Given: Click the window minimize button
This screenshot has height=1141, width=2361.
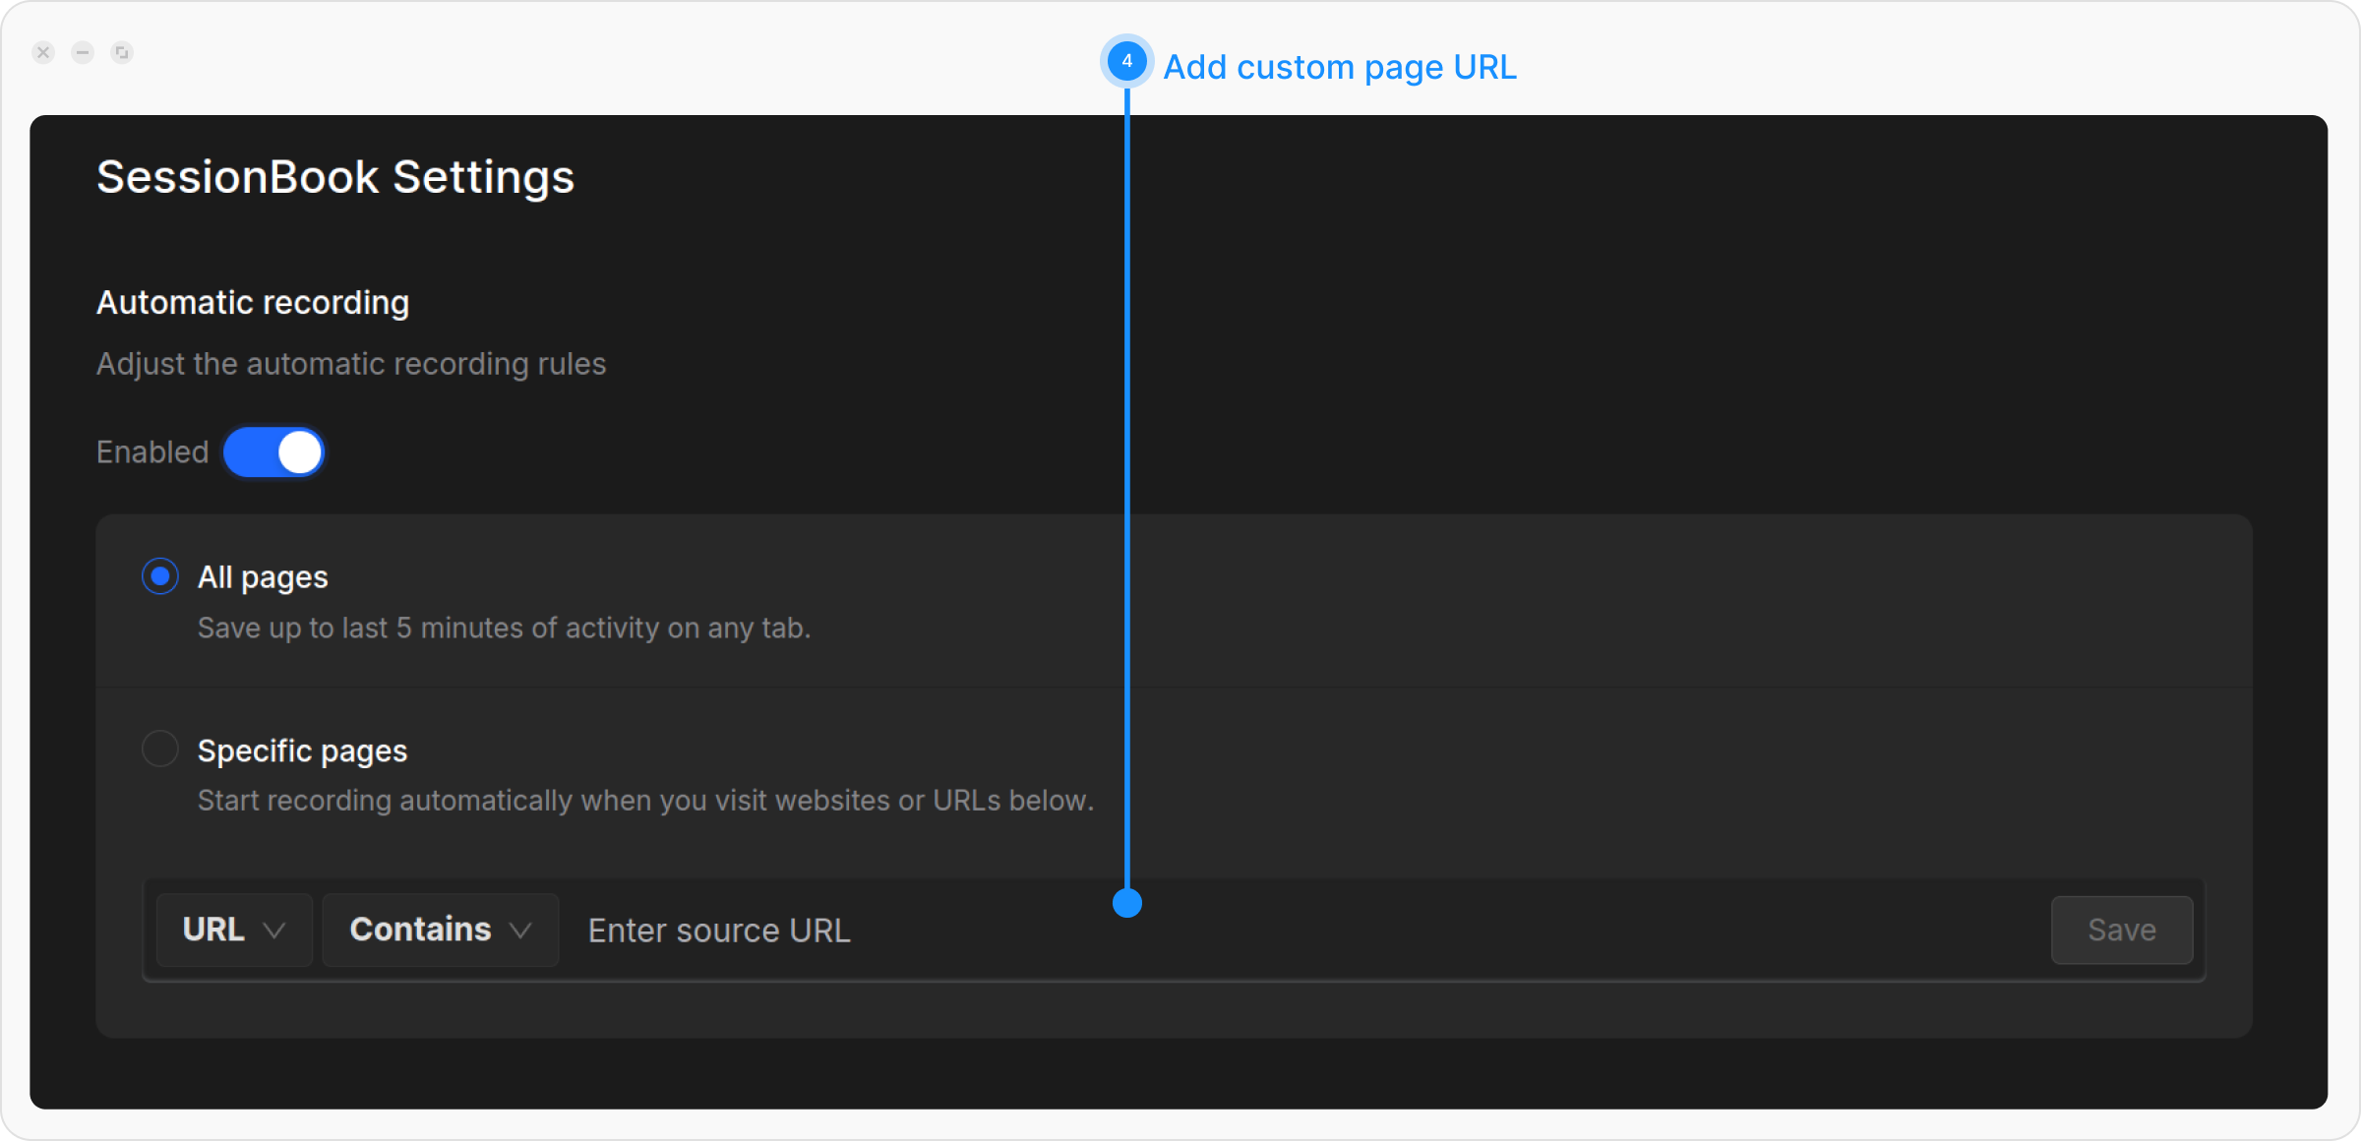Looking at the screenshot, I should (x=83, y=52).
